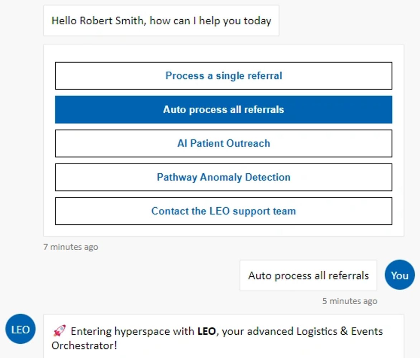
Task: Click the 5 minutes ago timestamp
Action: (349, 301)
